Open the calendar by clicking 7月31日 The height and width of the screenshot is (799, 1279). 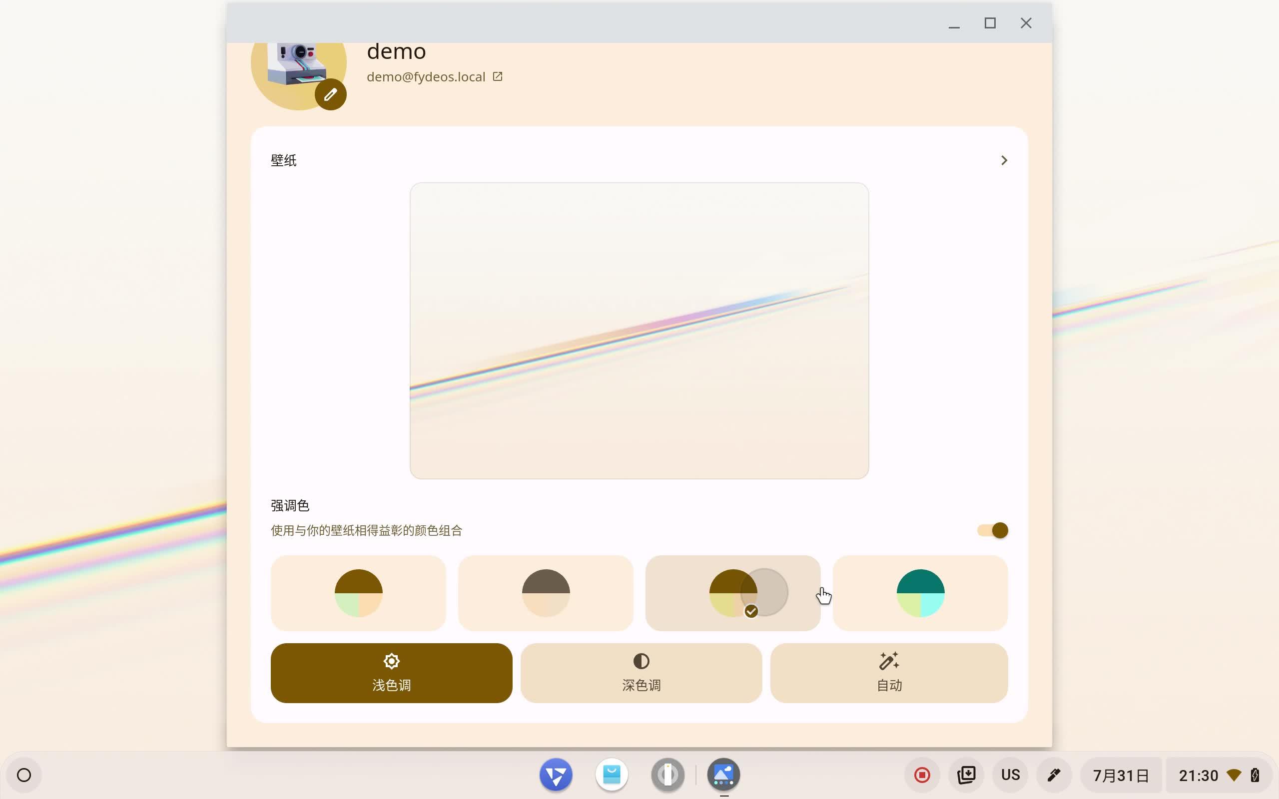coord(1122,774)
